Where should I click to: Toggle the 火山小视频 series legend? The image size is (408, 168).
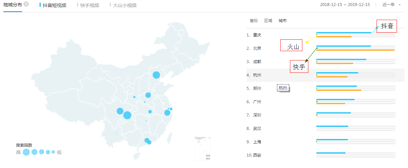click(124, 5)
